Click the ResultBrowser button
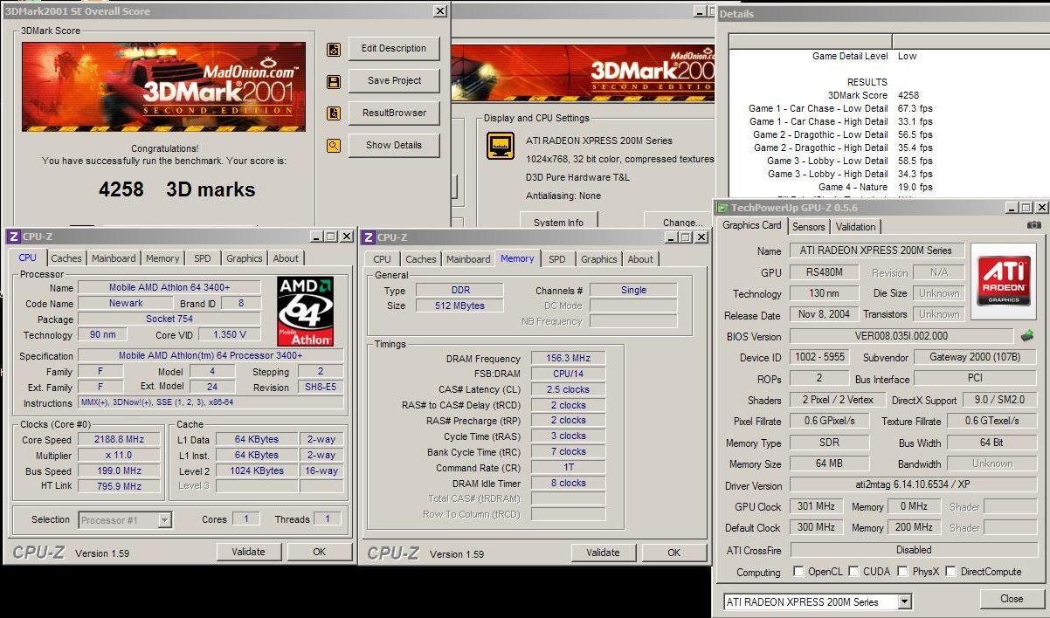 (394, 113)
